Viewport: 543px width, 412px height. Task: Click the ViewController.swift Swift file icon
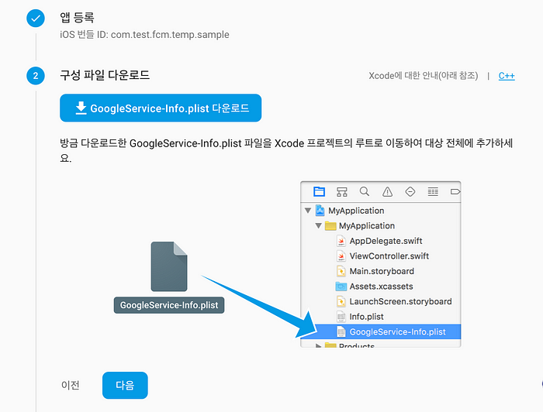click(341, 256)
